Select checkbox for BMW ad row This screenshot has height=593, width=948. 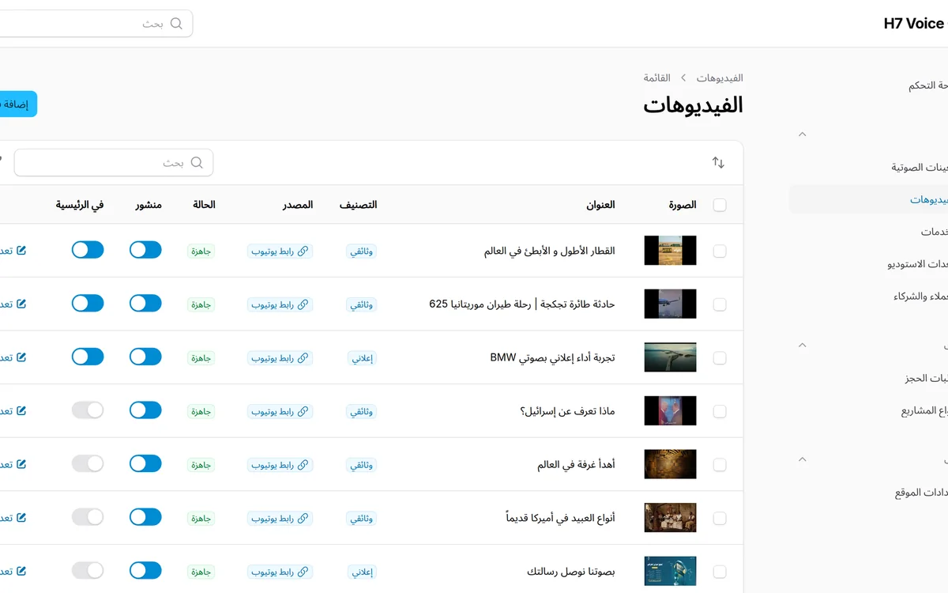coord(720,358)
